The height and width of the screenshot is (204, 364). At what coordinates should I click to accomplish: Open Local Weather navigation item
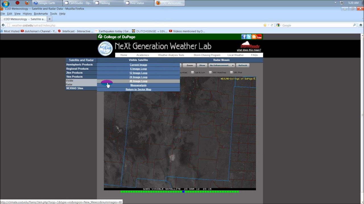(235, 55)
